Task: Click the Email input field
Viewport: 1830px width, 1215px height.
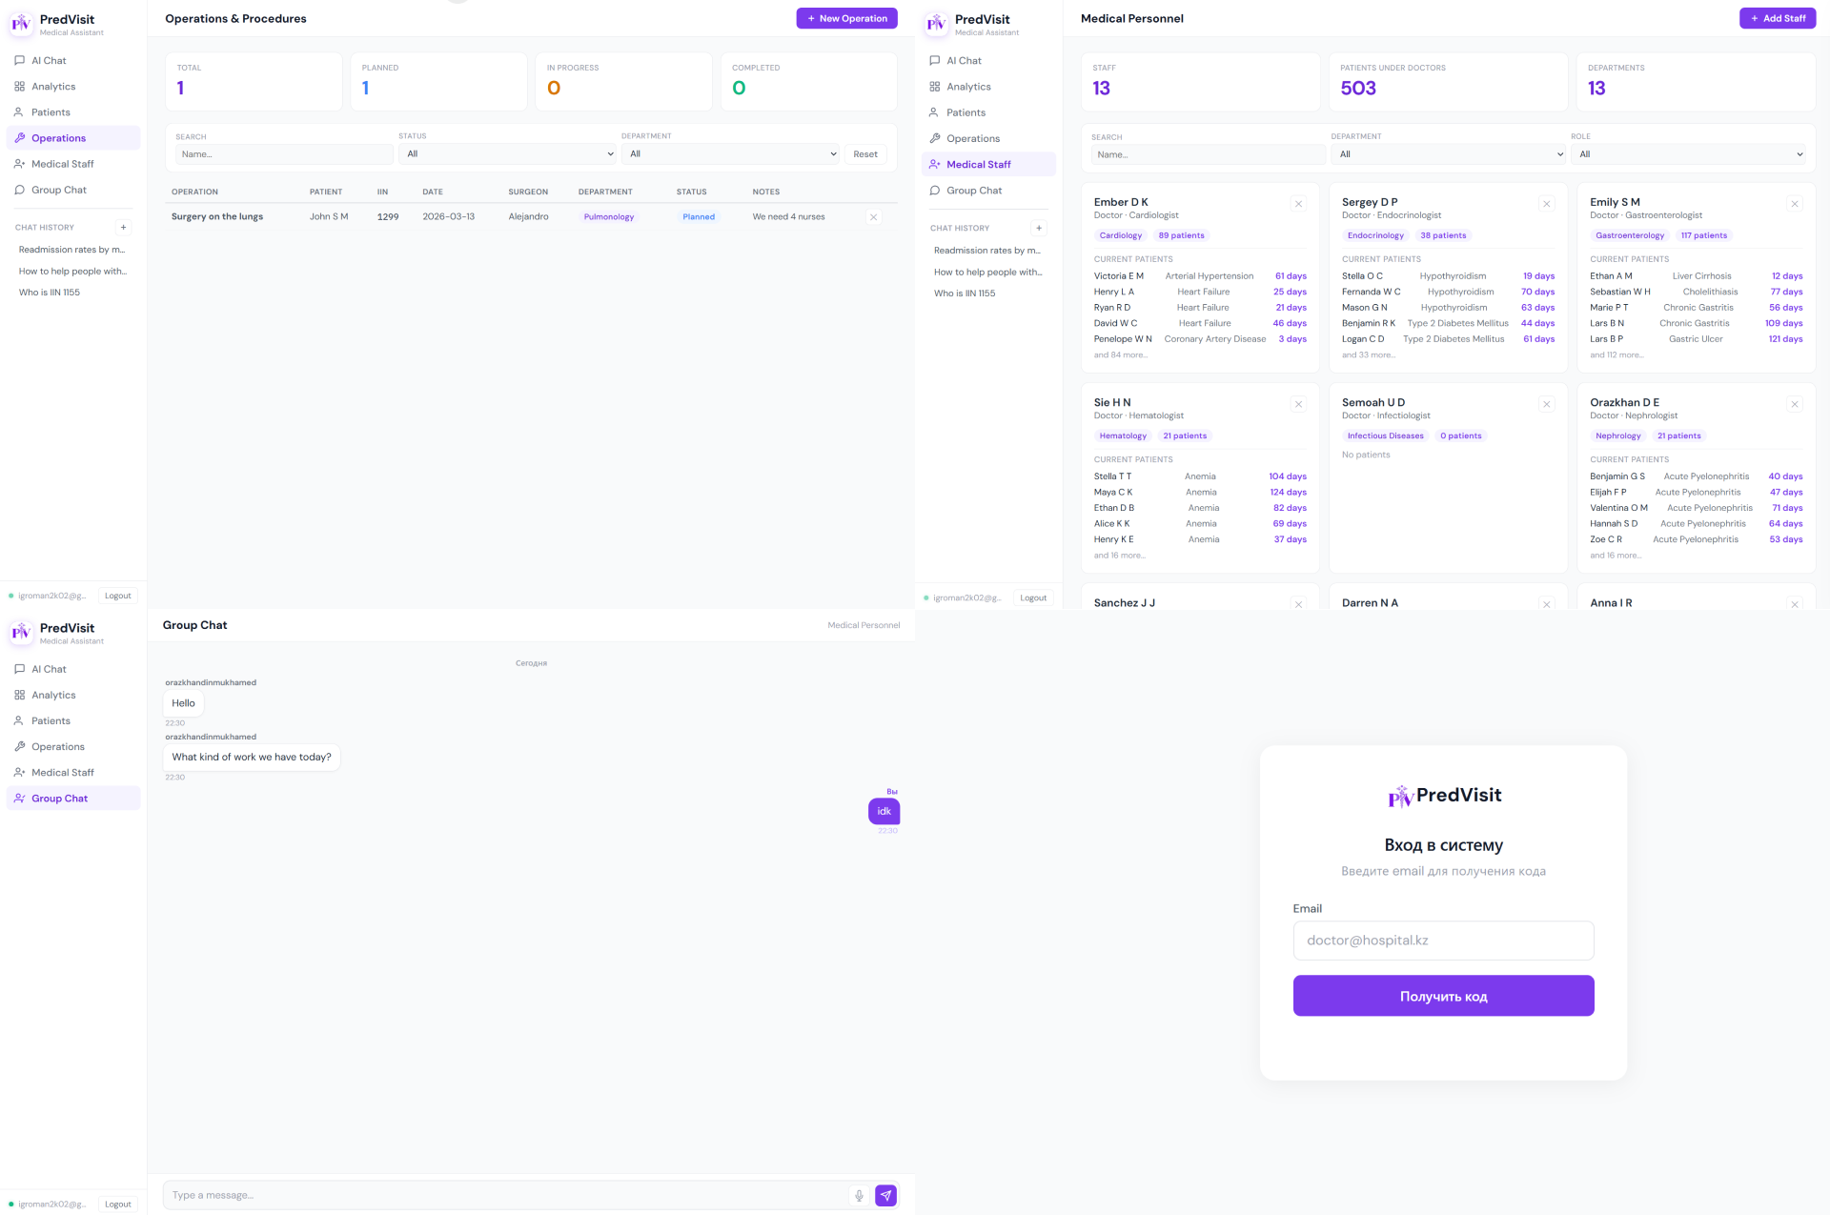Action: tap(1443, 941)
